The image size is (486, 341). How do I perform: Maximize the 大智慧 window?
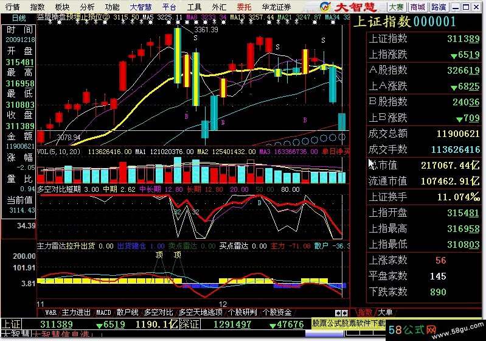466,7
